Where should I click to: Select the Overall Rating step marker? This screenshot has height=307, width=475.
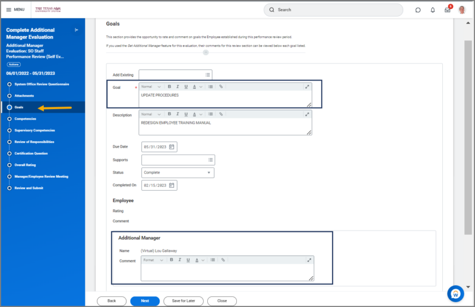point(9,165)
